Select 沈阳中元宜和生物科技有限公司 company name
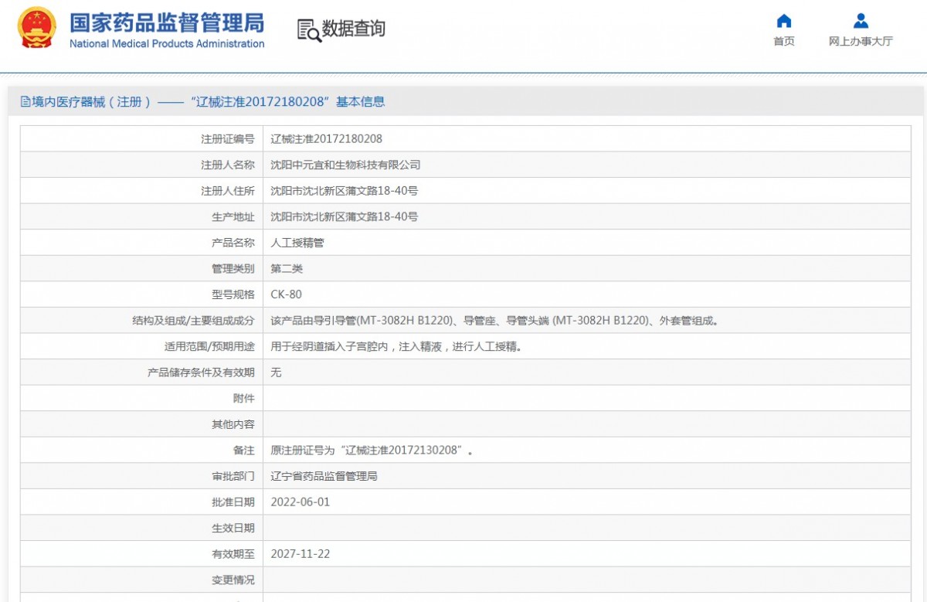This screenshot has height=602, width=927. click(x=345, y=165)
